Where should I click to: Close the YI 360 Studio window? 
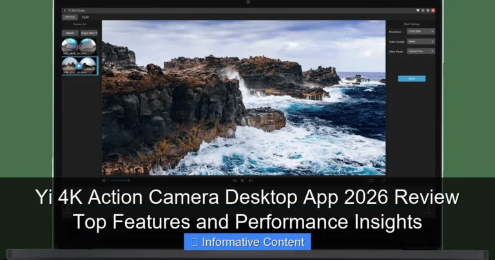(x=433, y=10)
